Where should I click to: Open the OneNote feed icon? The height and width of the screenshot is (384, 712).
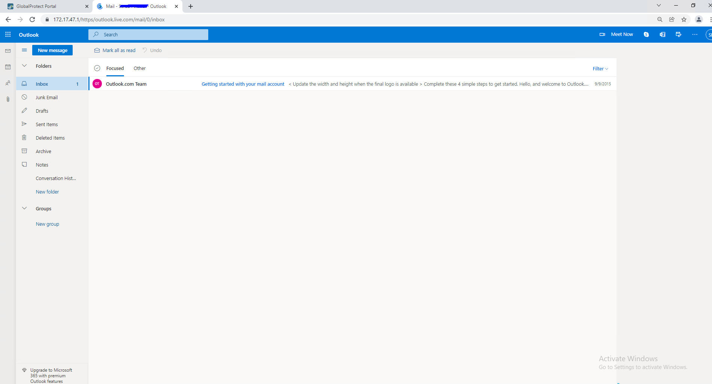[x=663, y=34]
